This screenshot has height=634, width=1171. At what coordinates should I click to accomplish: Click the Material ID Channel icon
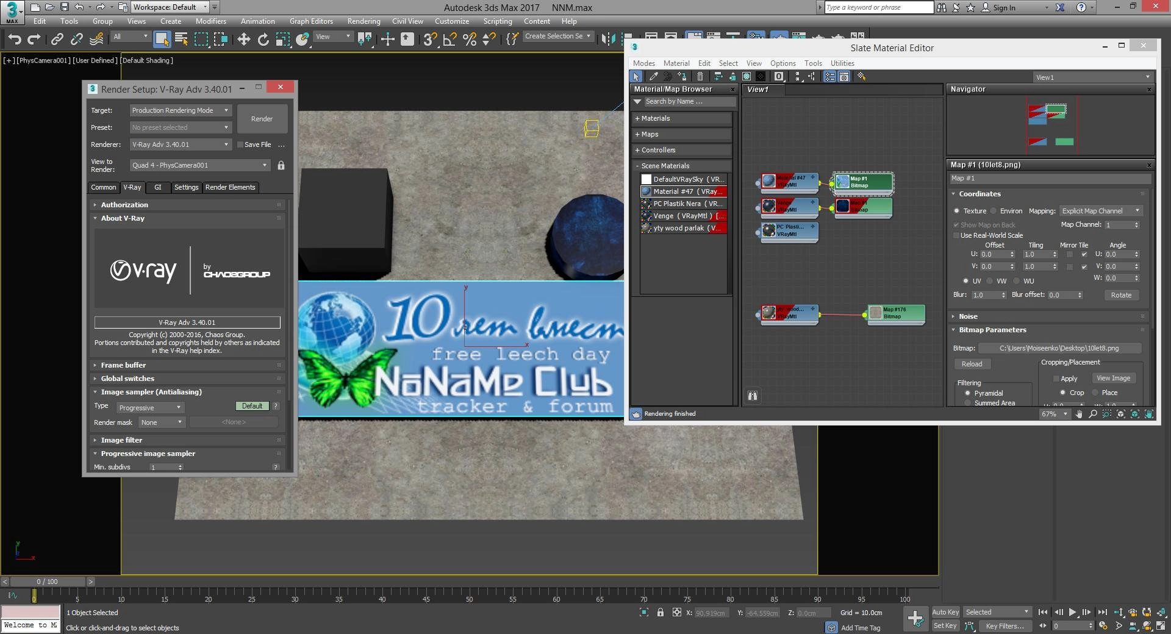click(779, 77)
